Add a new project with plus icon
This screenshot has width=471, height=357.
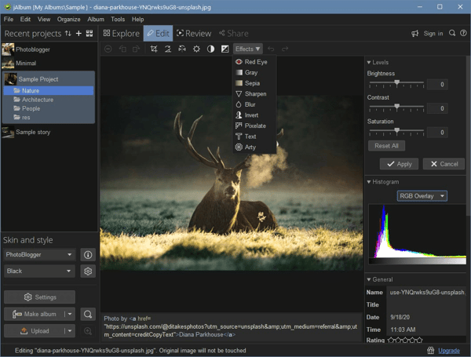78,33
